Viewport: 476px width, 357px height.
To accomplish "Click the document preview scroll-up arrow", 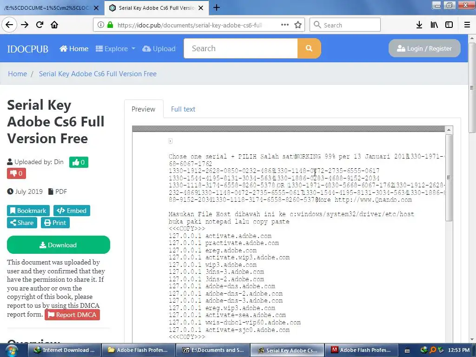I will click(449, 130).
